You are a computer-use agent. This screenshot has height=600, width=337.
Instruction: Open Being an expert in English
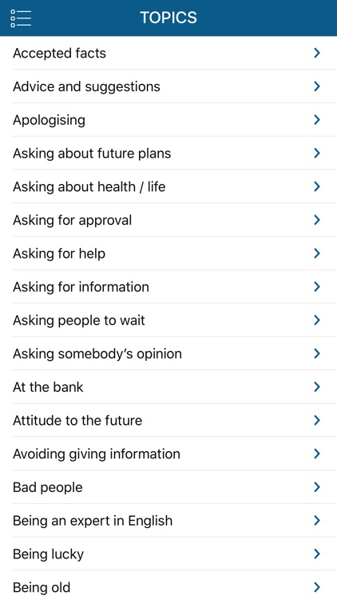click(x=168, y=521)
